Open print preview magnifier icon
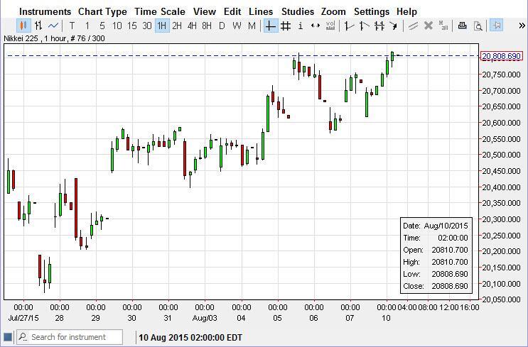 coord(478,26)
